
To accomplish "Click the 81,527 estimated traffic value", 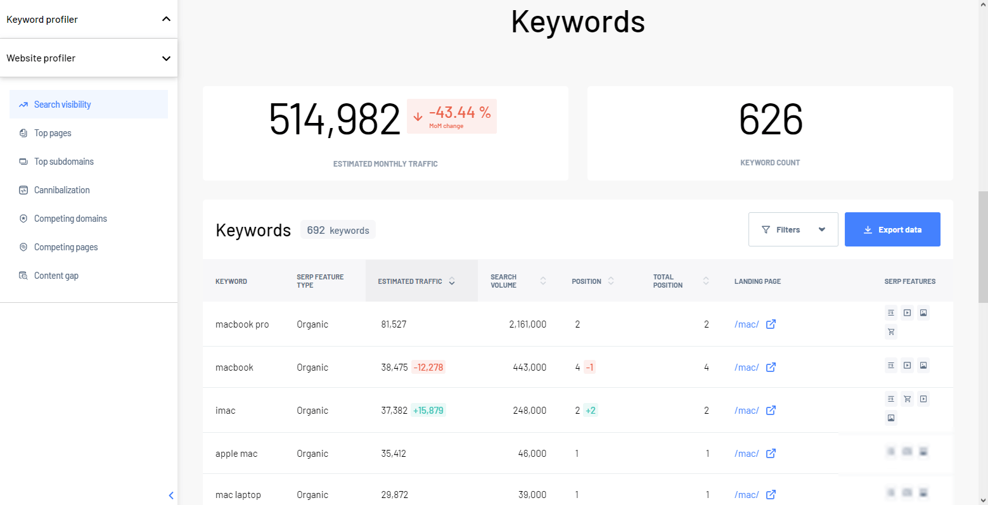I will (394, 324).
